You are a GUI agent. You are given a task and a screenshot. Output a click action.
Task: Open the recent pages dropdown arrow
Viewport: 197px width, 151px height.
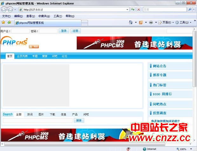tap(15, 10)
